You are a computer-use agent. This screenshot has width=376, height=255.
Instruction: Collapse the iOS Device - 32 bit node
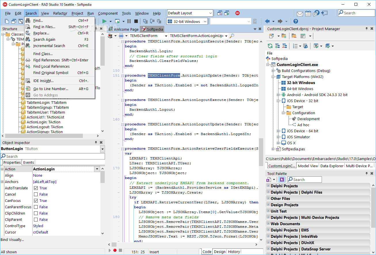click(x=278, y=101)
